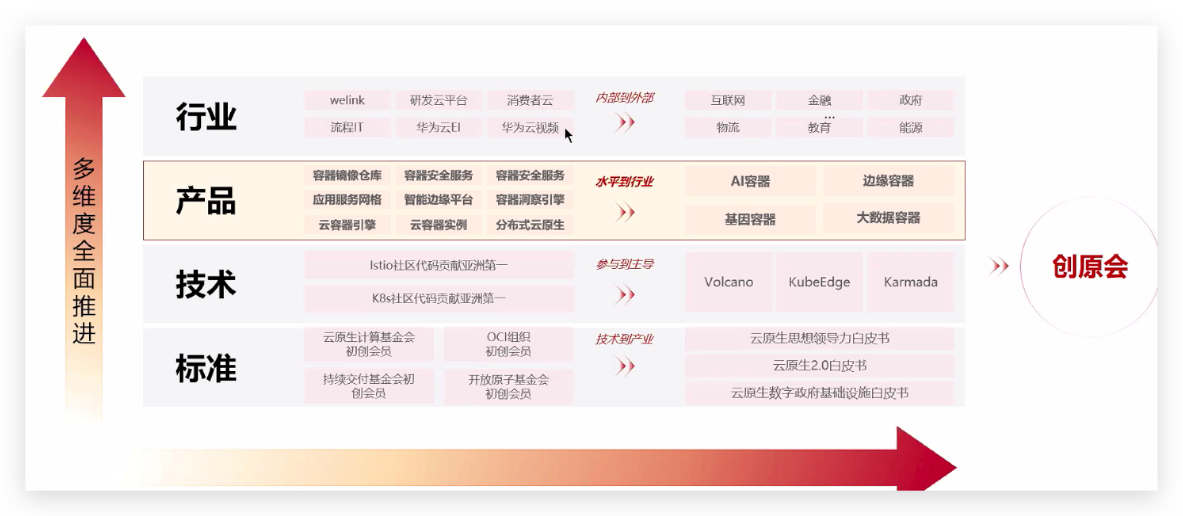Click the 教育 industry box

coord(819,128)
